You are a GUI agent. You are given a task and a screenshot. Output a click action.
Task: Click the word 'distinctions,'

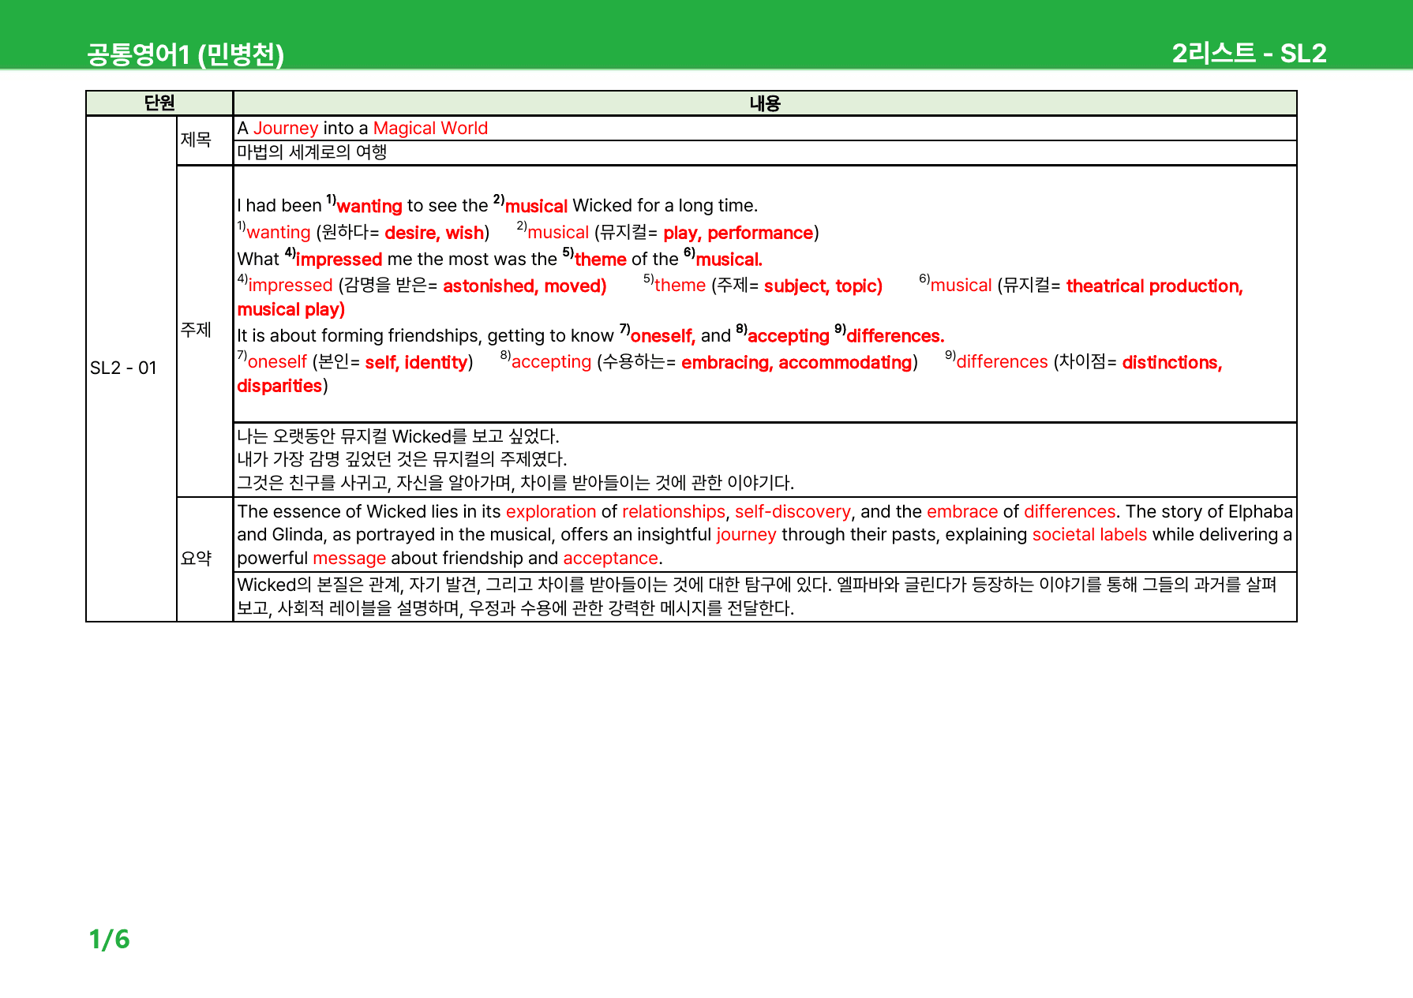click(1172, 362)
